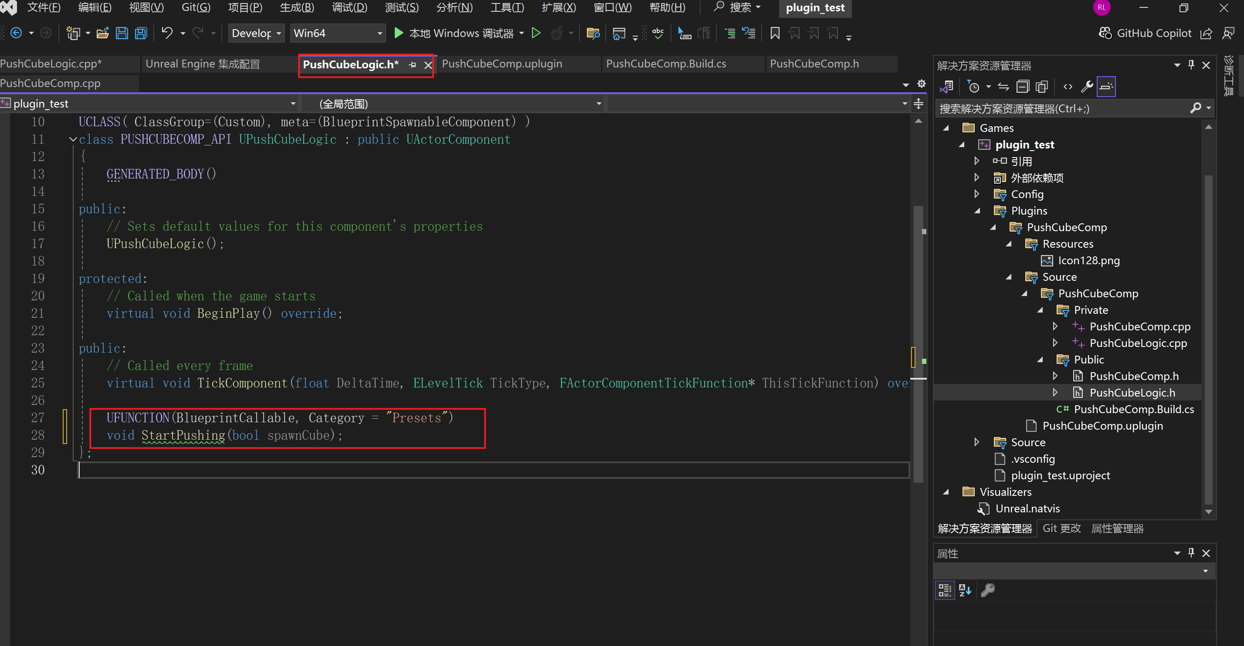Start debugging with local Windows debugger

coord(399,33)
